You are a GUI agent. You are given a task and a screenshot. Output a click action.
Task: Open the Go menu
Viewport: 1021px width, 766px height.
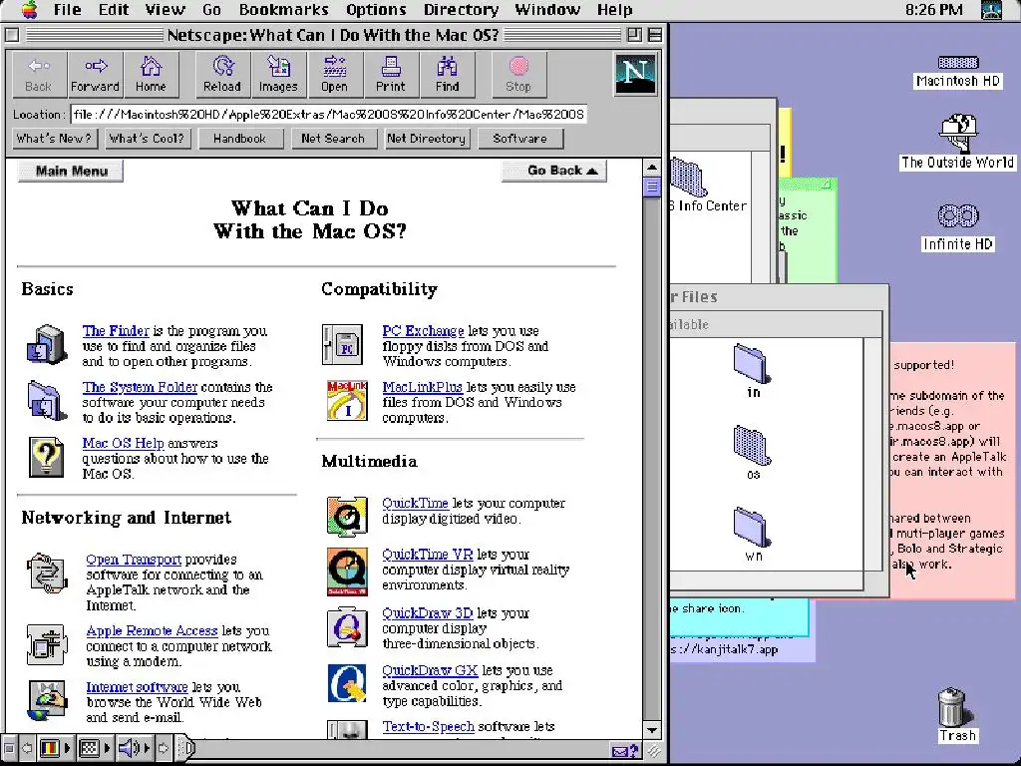[211, 10]
